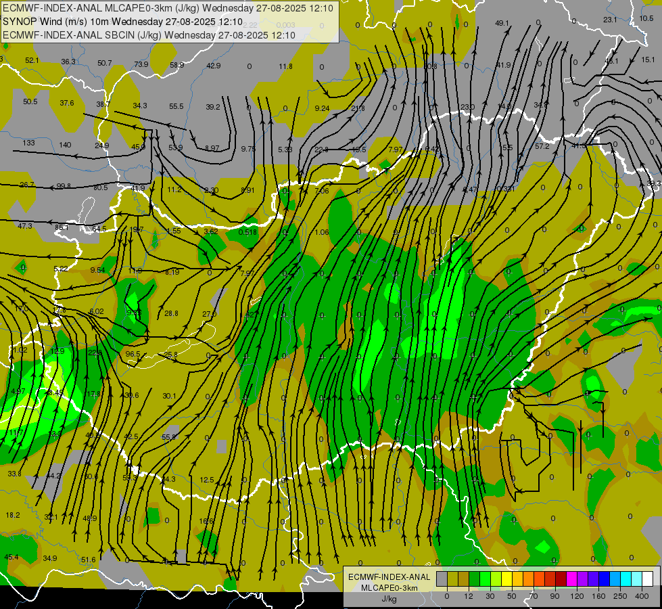Image resolution: width=662 pixels, height=609 pixels.
Task: Click the map value 140
Action: coord(65,145)
